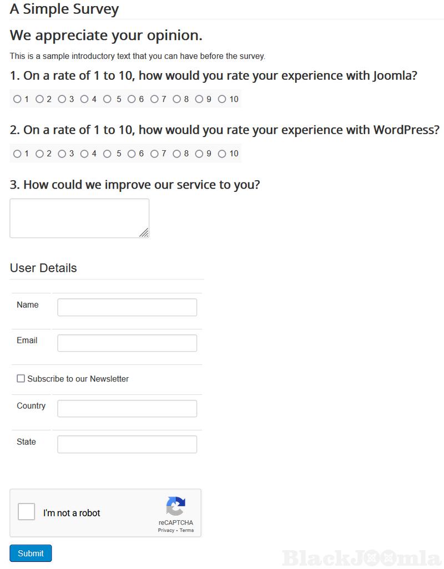Focus the Country input field

tap(127, 409)
